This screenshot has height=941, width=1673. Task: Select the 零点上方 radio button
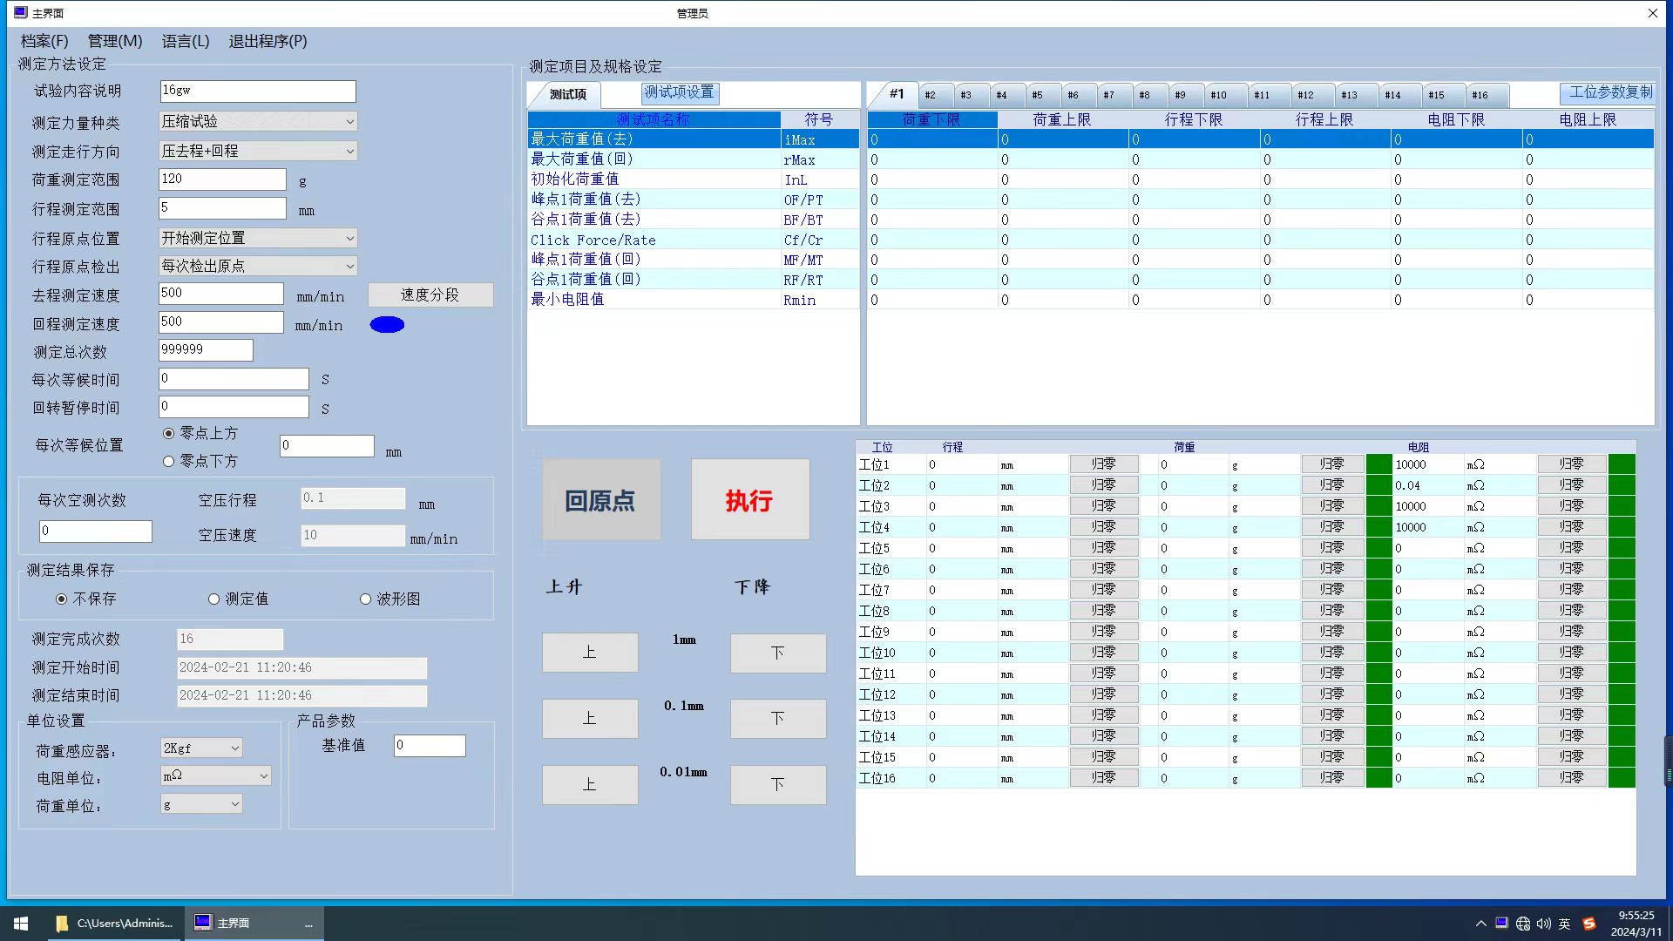pos(169,433)
